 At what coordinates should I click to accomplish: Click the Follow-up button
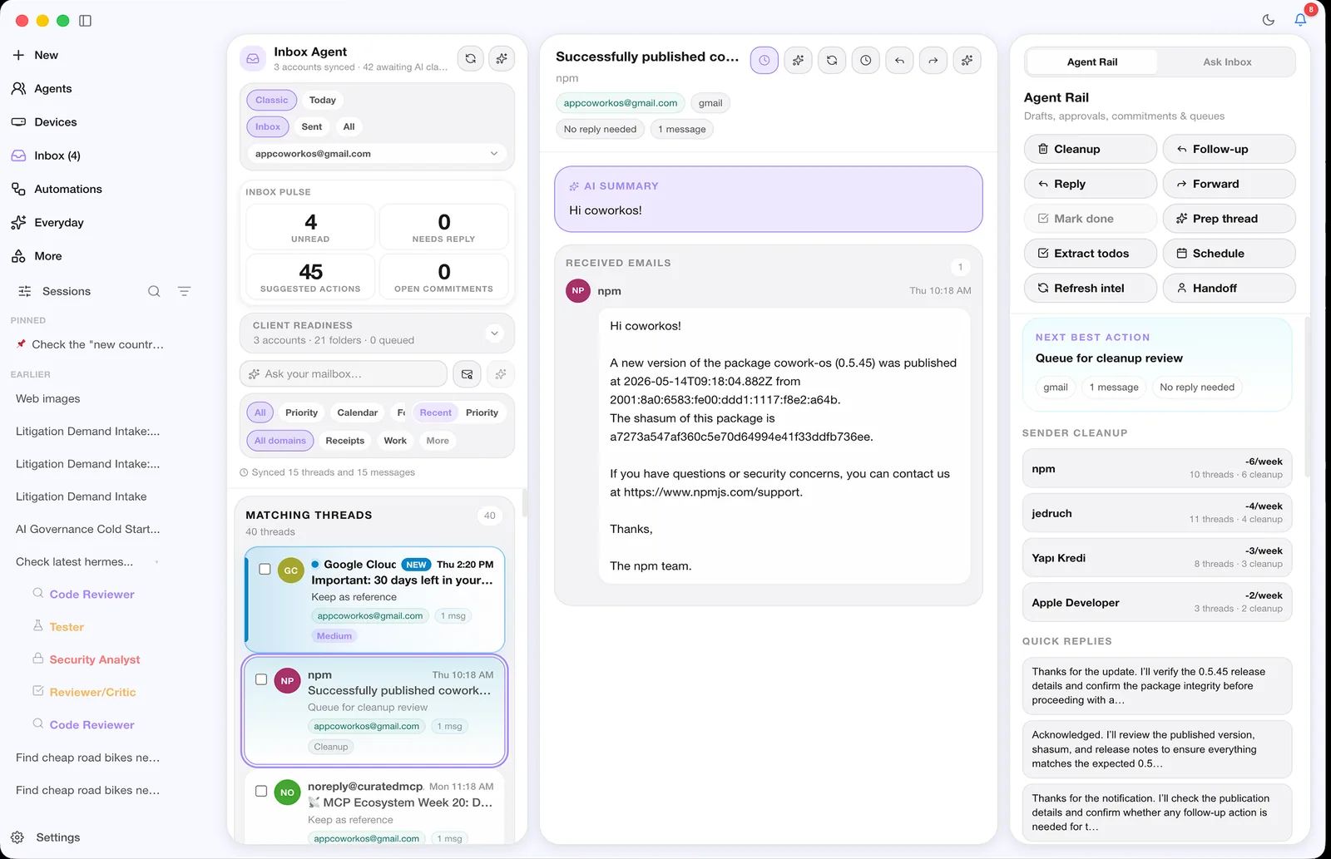tap(1229, 149)
